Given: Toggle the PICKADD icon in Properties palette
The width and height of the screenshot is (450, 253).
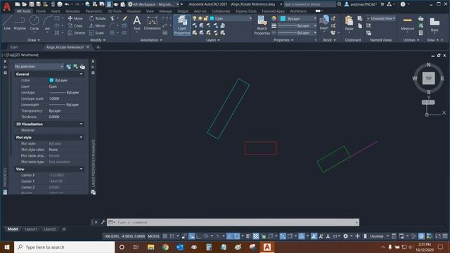Looking at the screenshot, I should point(69,67).
